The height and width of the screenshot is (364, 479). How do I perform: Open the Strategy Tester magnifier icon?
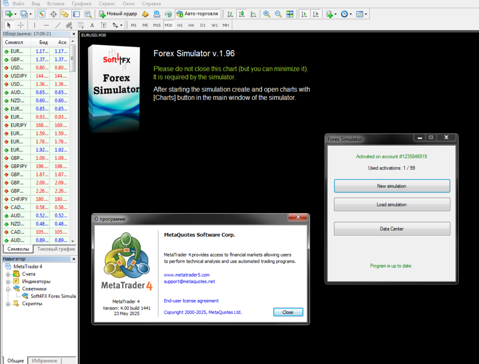pyautogui.click(x=88, y=14)
